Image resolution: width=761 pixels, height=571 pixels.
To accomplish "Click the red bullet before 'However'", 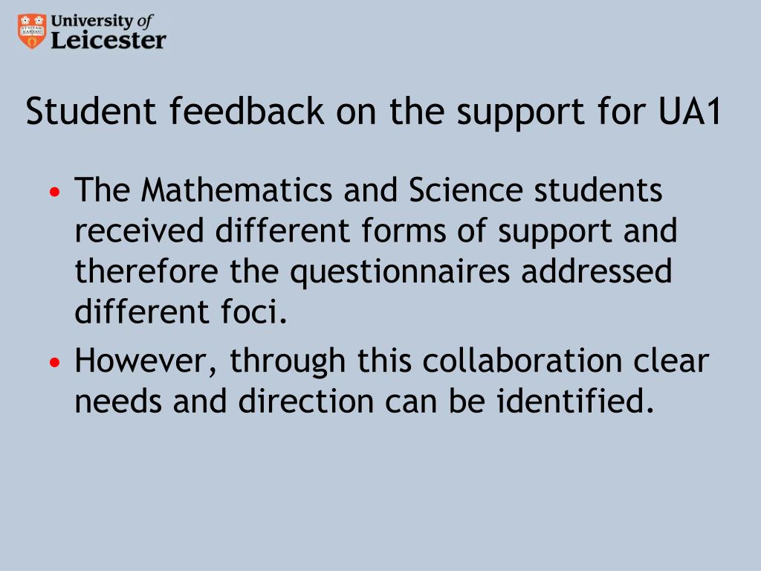I will [55, 362].
